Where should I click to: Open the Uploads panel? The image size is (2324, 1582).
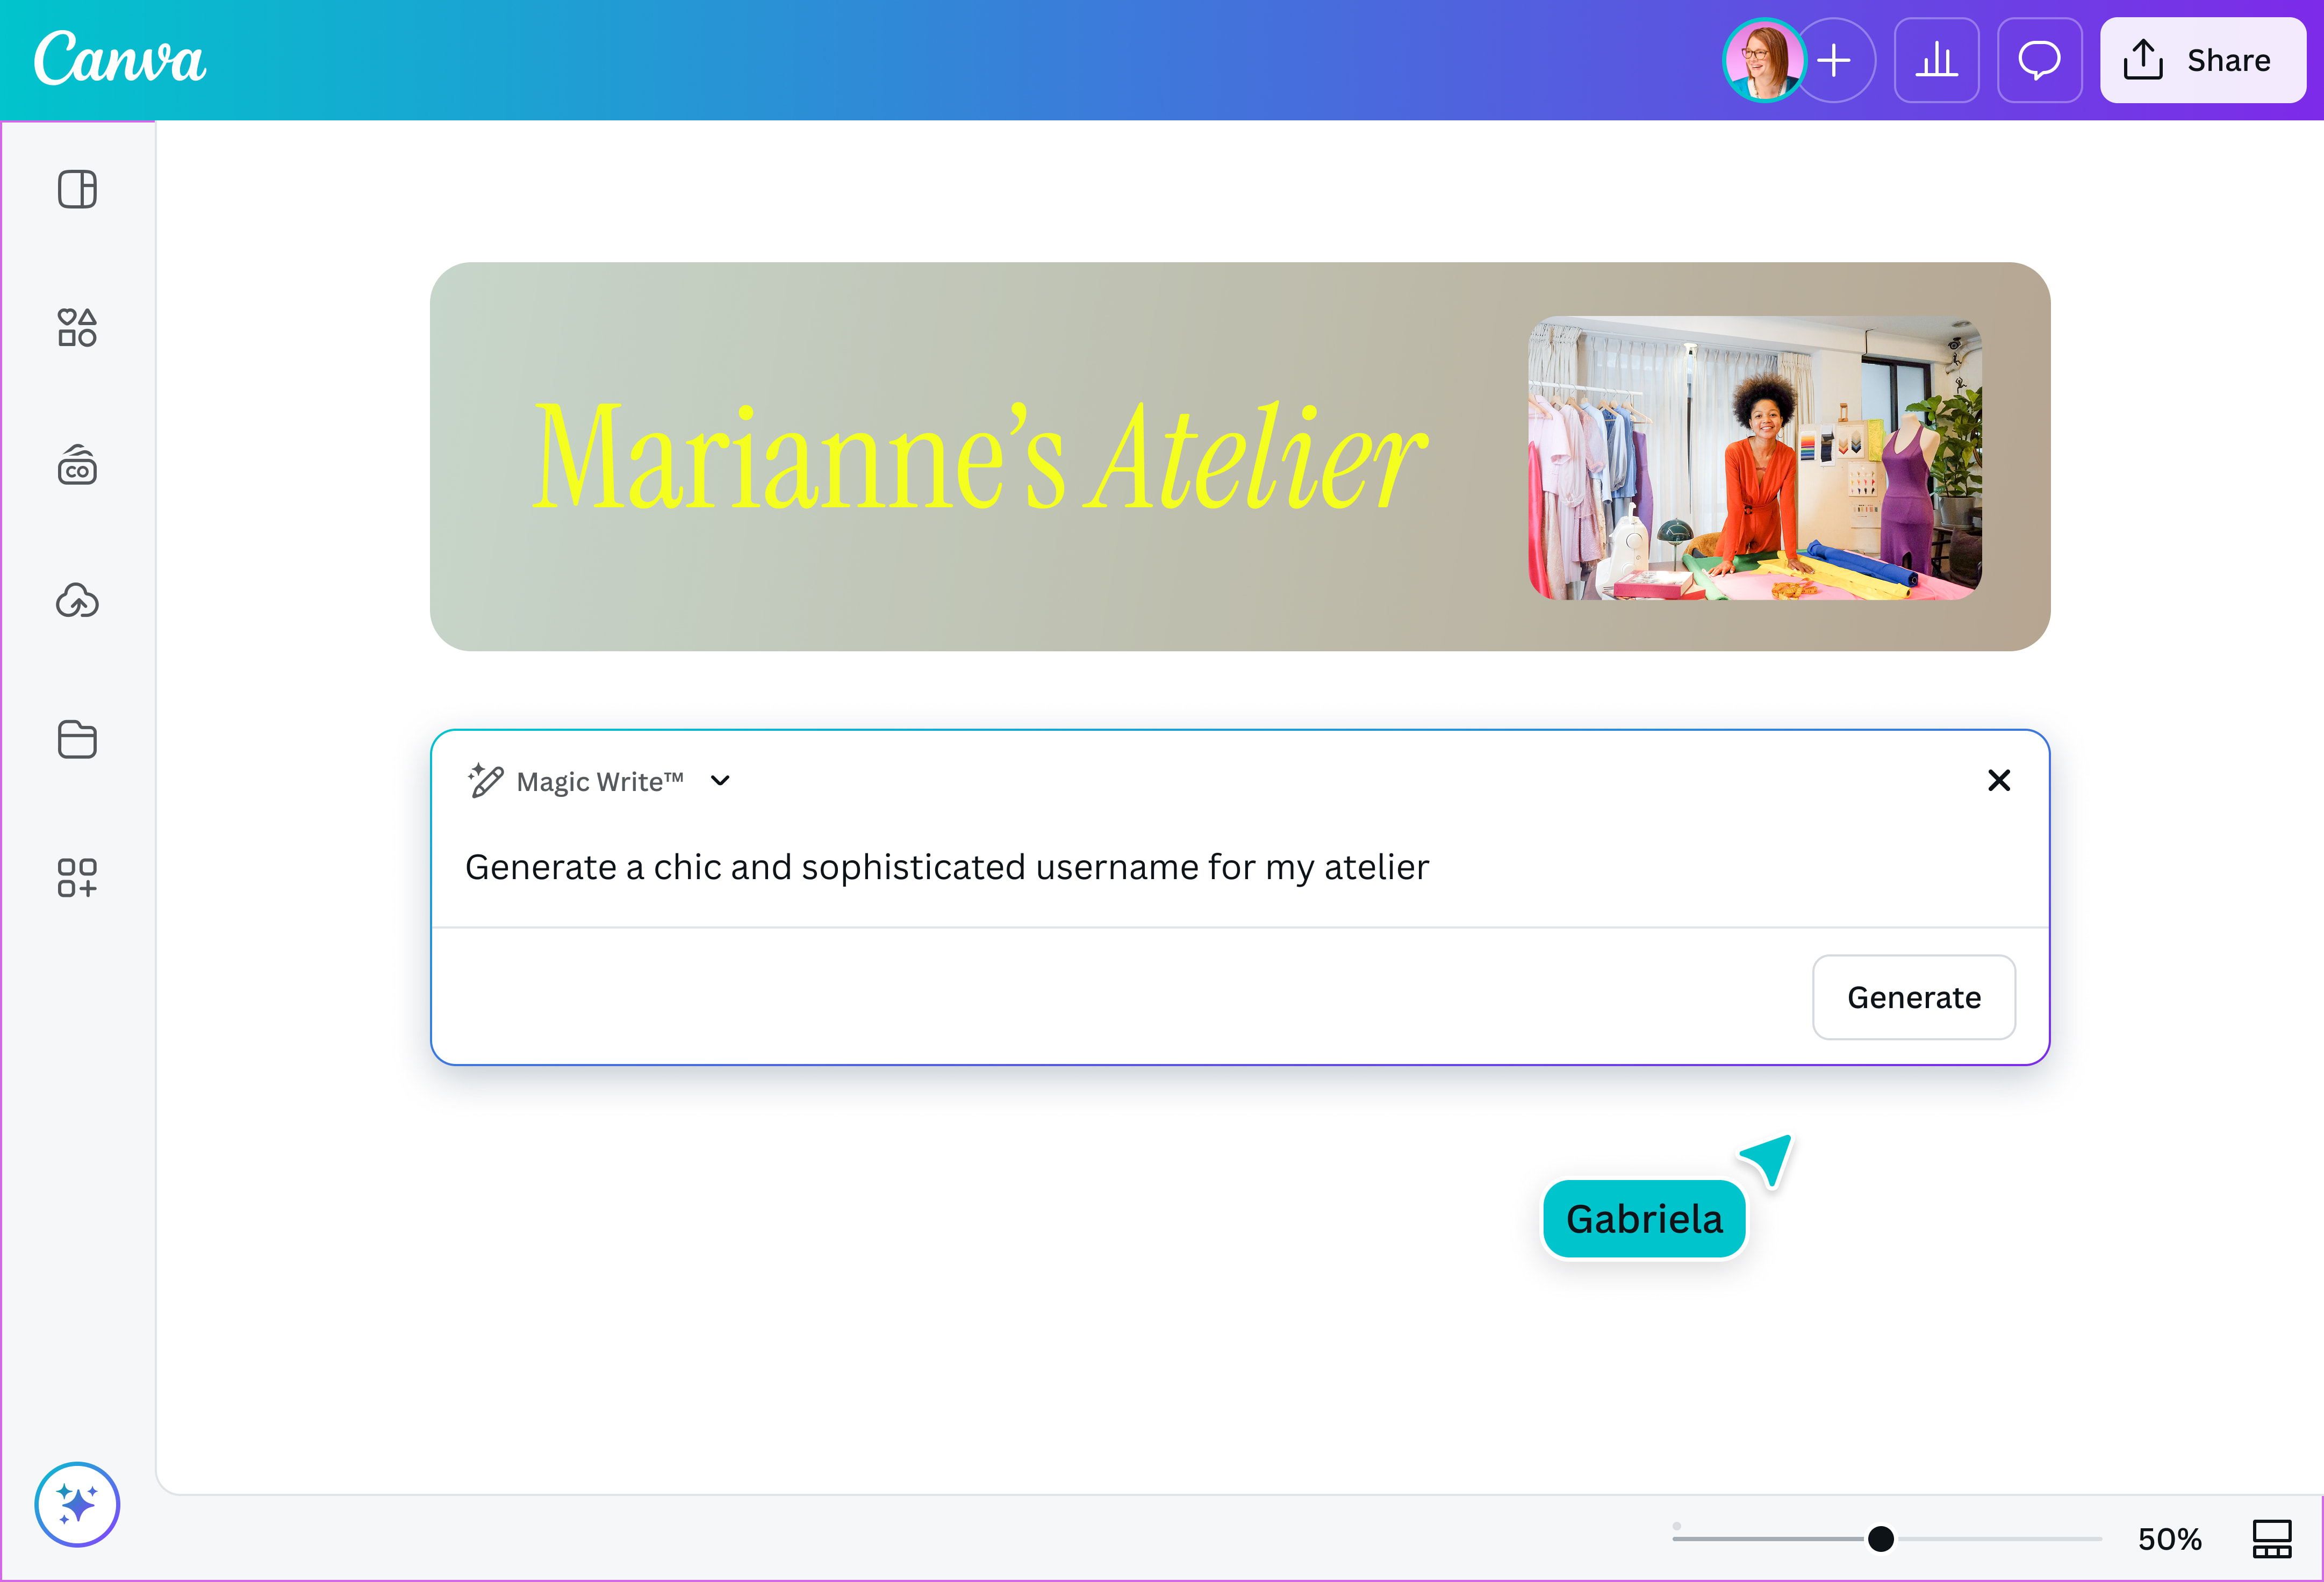pos(78,601)
